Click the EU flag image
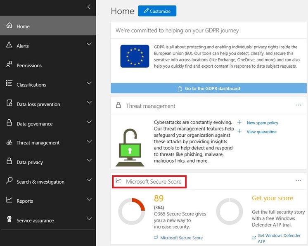 point(135,56)
